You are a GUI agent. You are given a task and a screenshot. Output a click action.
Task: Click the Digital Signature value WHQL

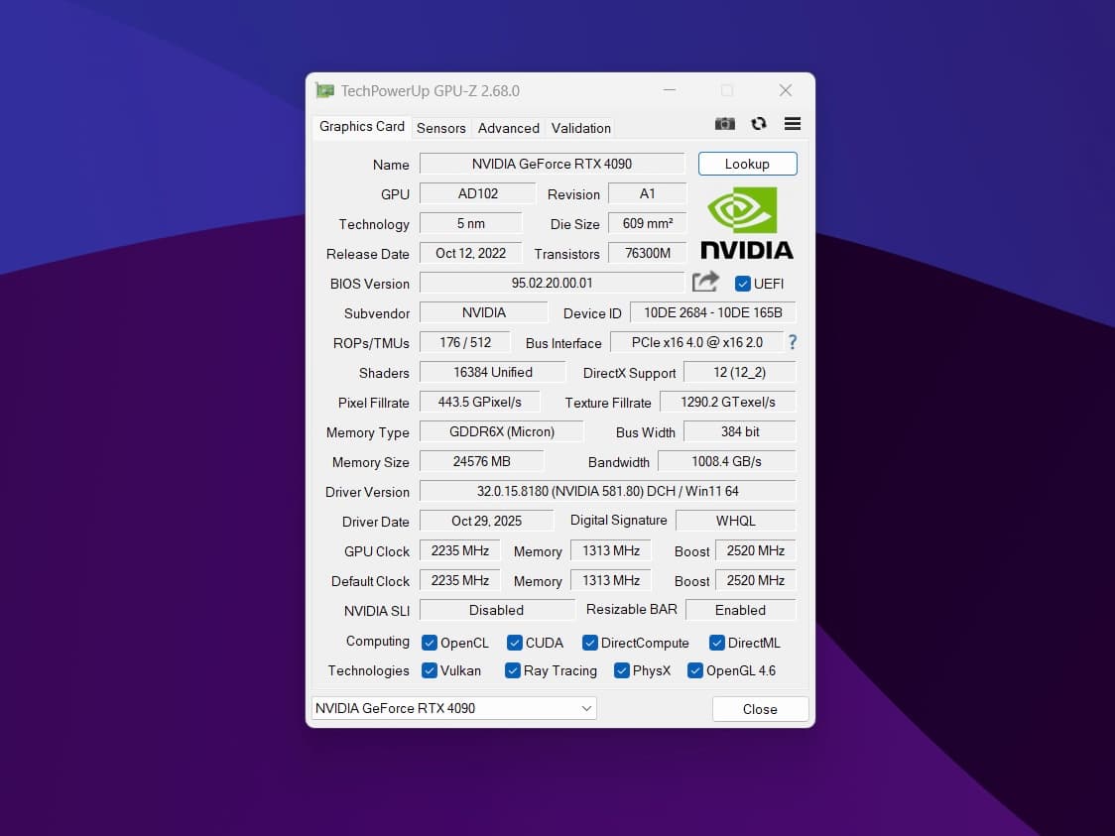(x=735, y=521)
